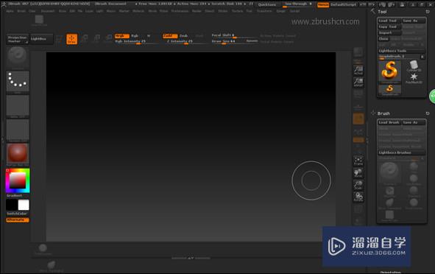Viewport: 435px width, 274px height.
Task: Toggle the Zsub button
Action: click(184, 36)
